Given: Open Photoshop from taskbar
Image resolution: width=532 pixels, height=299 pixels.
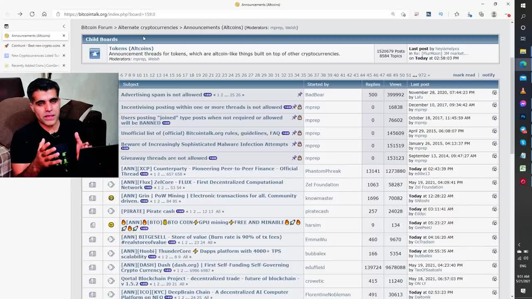Looking at the screenshot, I should click(x=523, y=117).
